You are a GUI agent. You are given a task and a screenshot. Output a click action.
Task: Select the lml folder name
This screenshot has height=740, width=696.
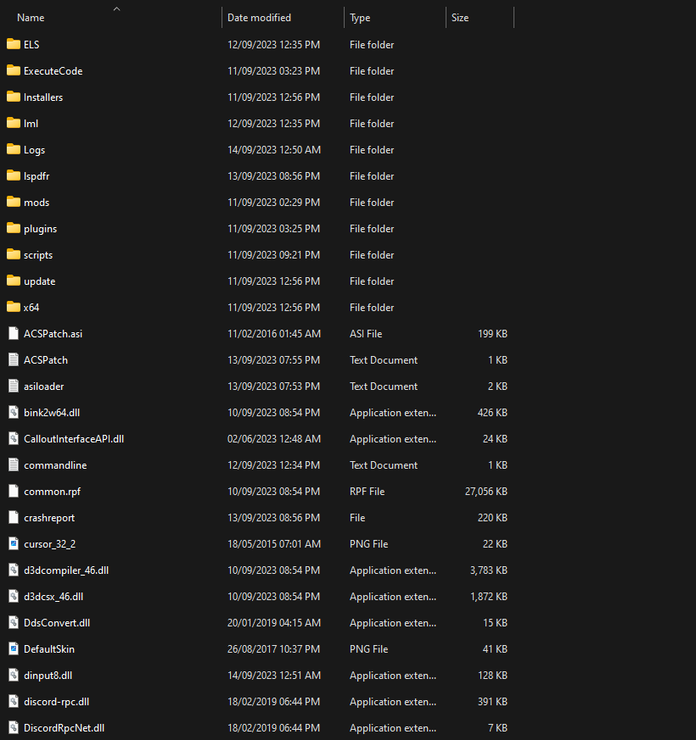point(31,123)
